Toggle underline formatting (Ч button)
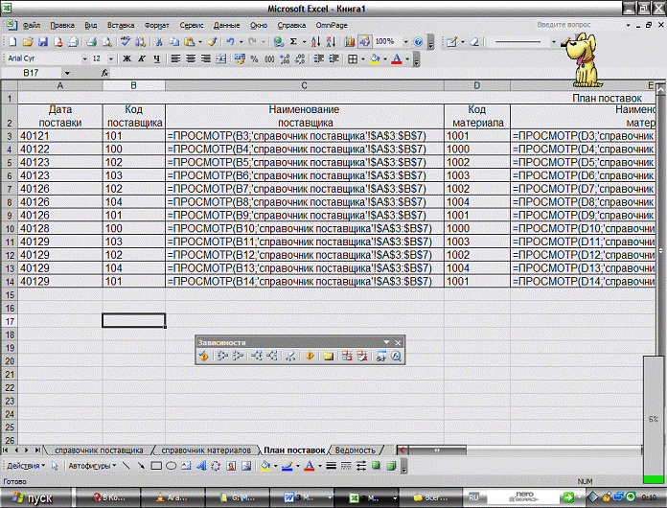This screenshot has width=667, height=508. pos(154,59)
